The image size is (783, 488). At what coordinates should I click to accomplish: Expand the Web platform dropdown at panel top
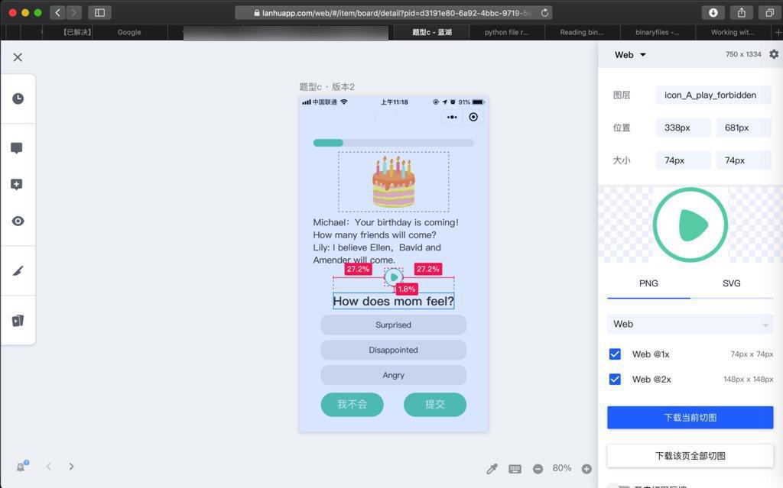coord(630,55)
